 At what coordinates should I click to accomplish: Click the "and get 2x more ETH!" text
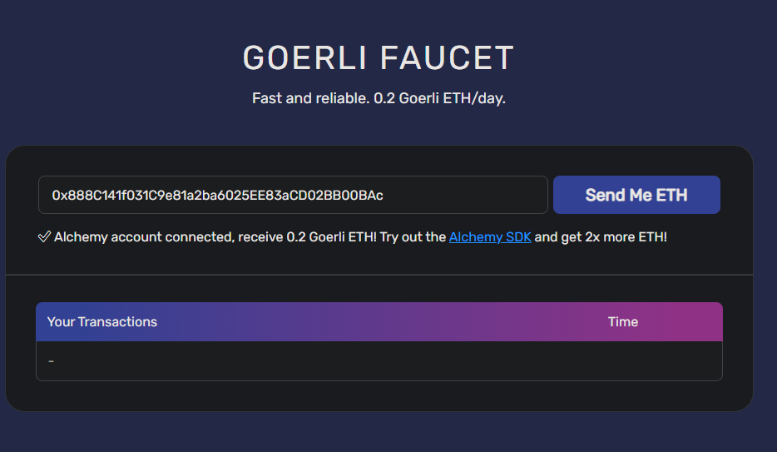(x=601, y=237)
